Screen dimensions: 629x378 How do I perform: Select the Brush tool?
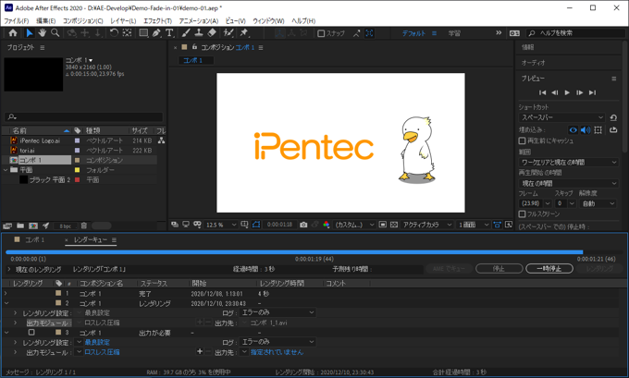tap(186, 33)
